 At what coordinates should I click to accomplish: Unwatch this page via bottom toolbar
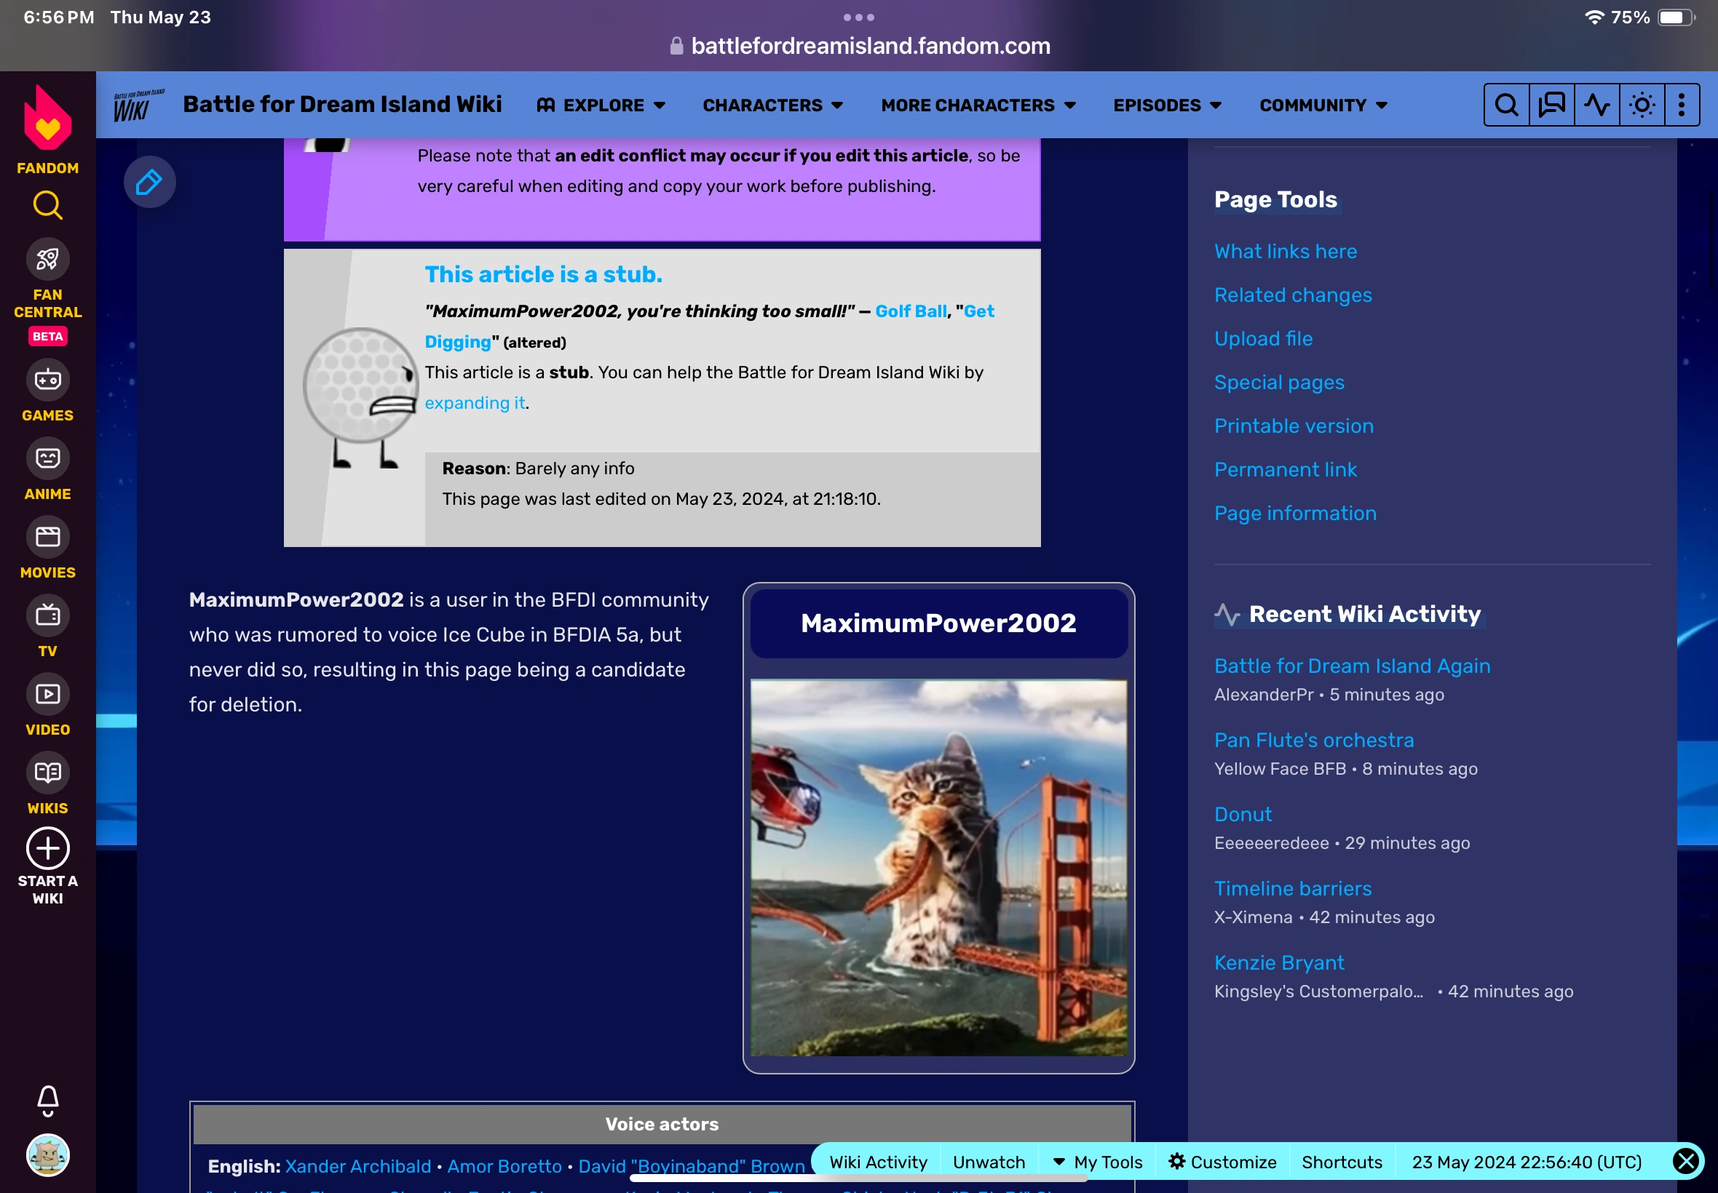(989, 1161)
